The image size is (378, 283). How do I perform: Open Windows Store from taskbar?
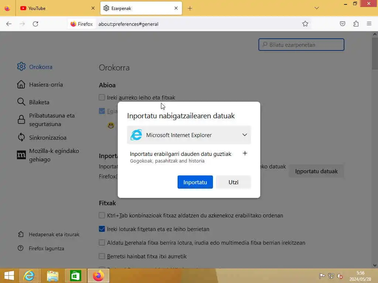point(75,276)
